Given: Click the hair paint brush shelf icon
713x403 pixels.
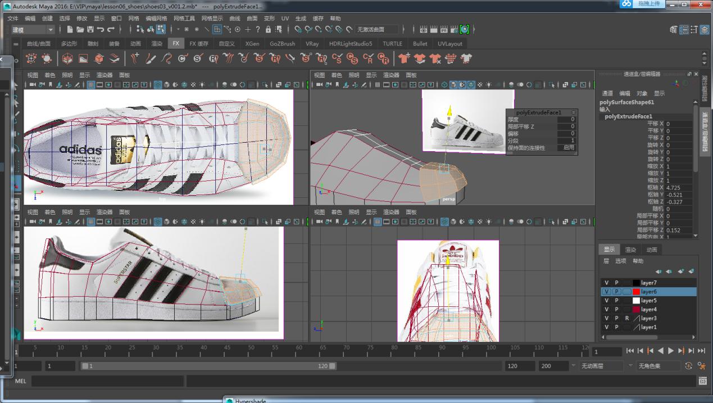Looking at the screenshot, I should (151, 58).
